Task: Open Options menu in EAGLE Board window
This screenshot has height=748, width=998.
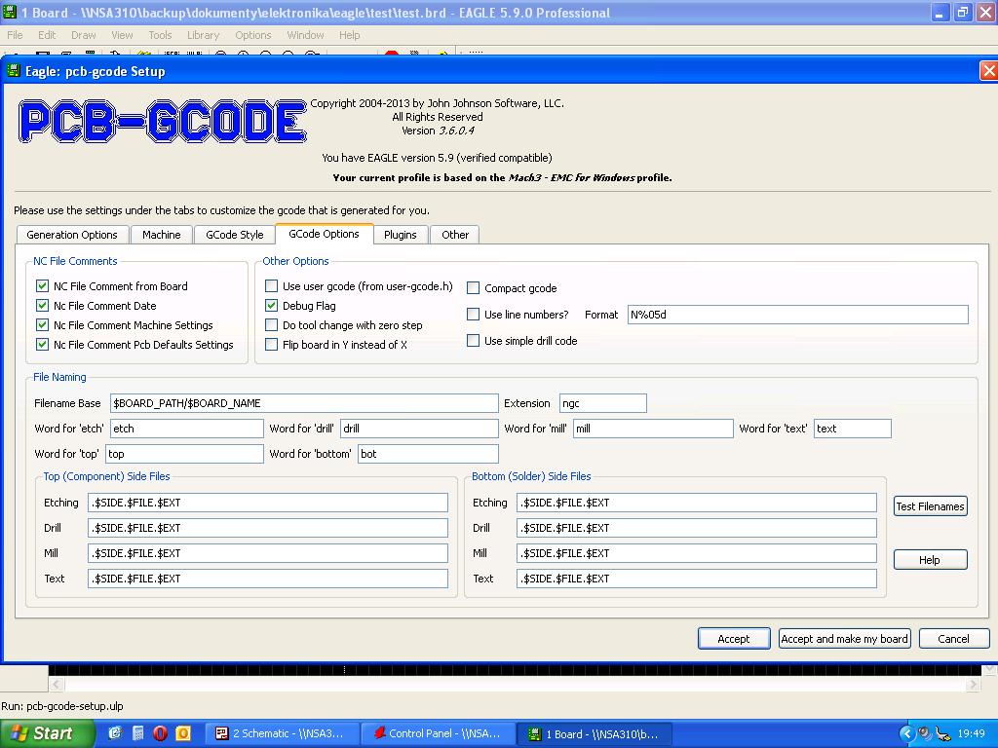Action: (x=252, y=35)
